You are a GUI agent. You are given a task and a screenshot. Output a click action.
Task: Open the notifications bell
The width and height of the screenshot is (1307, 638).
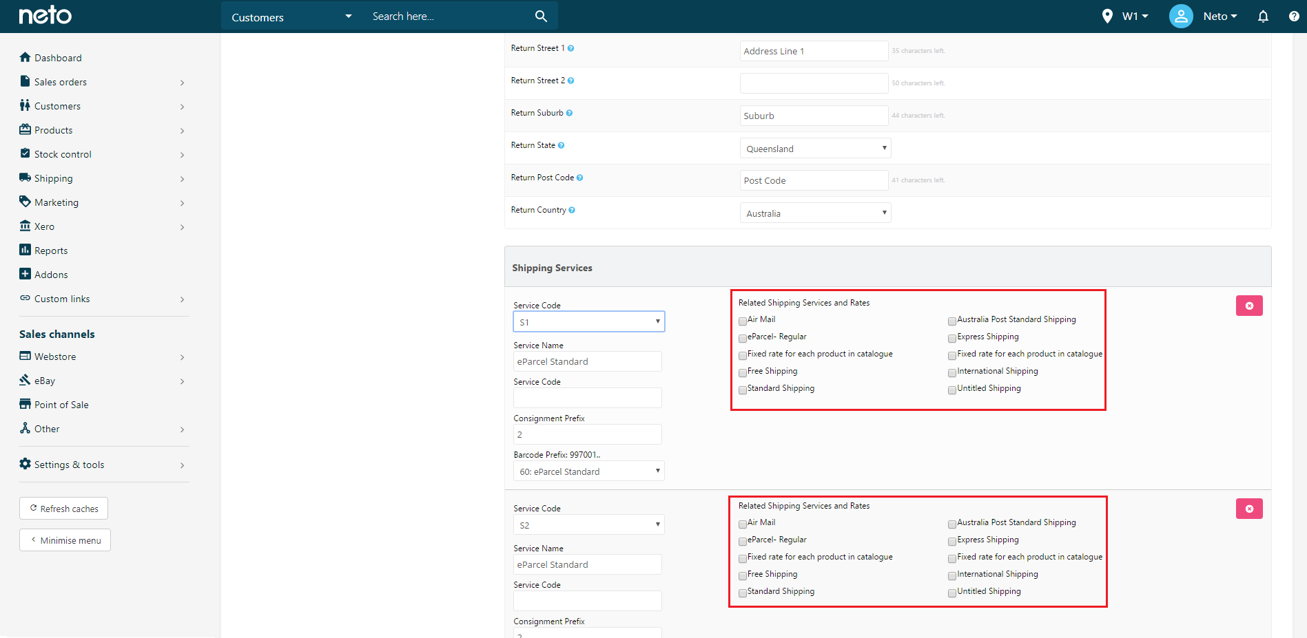tap(1263, 16)
